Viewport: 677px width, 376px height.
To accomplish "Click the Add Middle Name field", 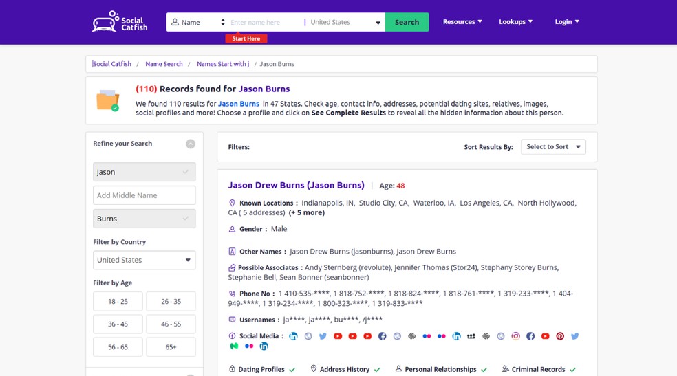I will click(x=144, y=195).
